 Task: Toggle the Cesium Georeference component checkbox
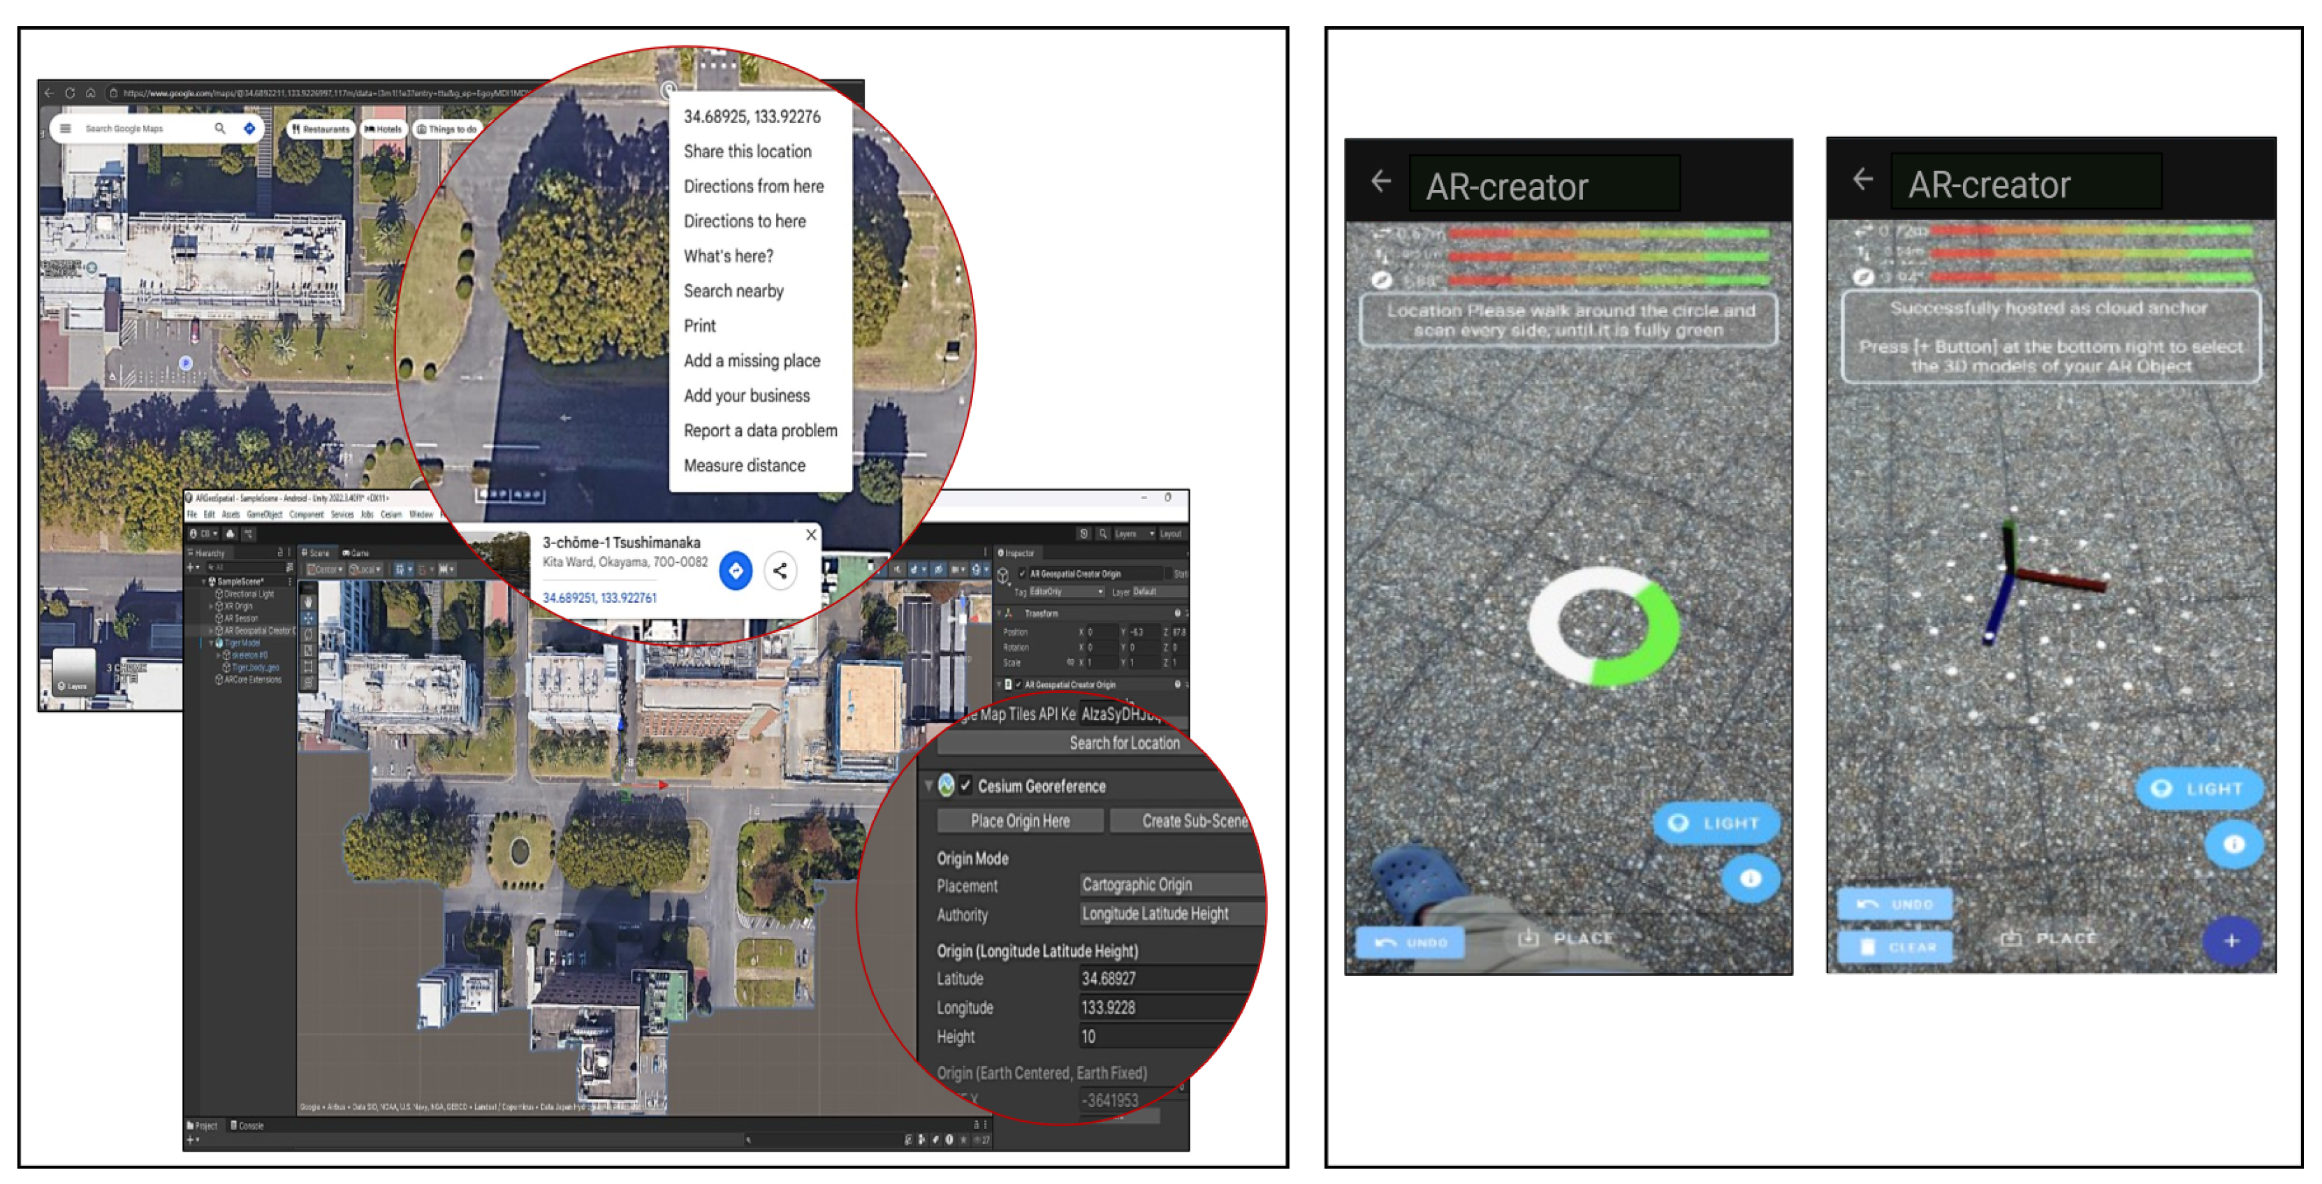point(965,786)
